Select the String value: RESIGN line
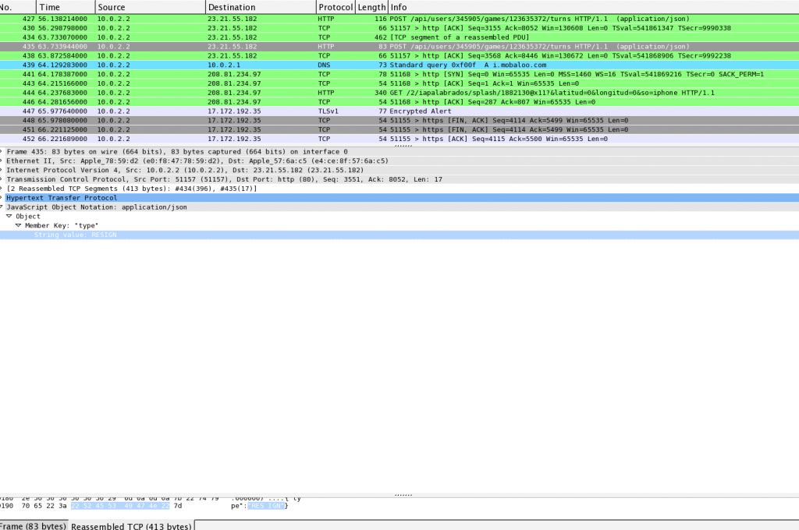799x530 pixels. (x=75, y=235)
